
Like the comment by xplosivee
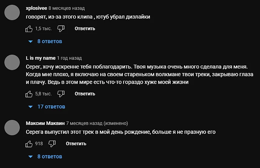click(29, 28)
